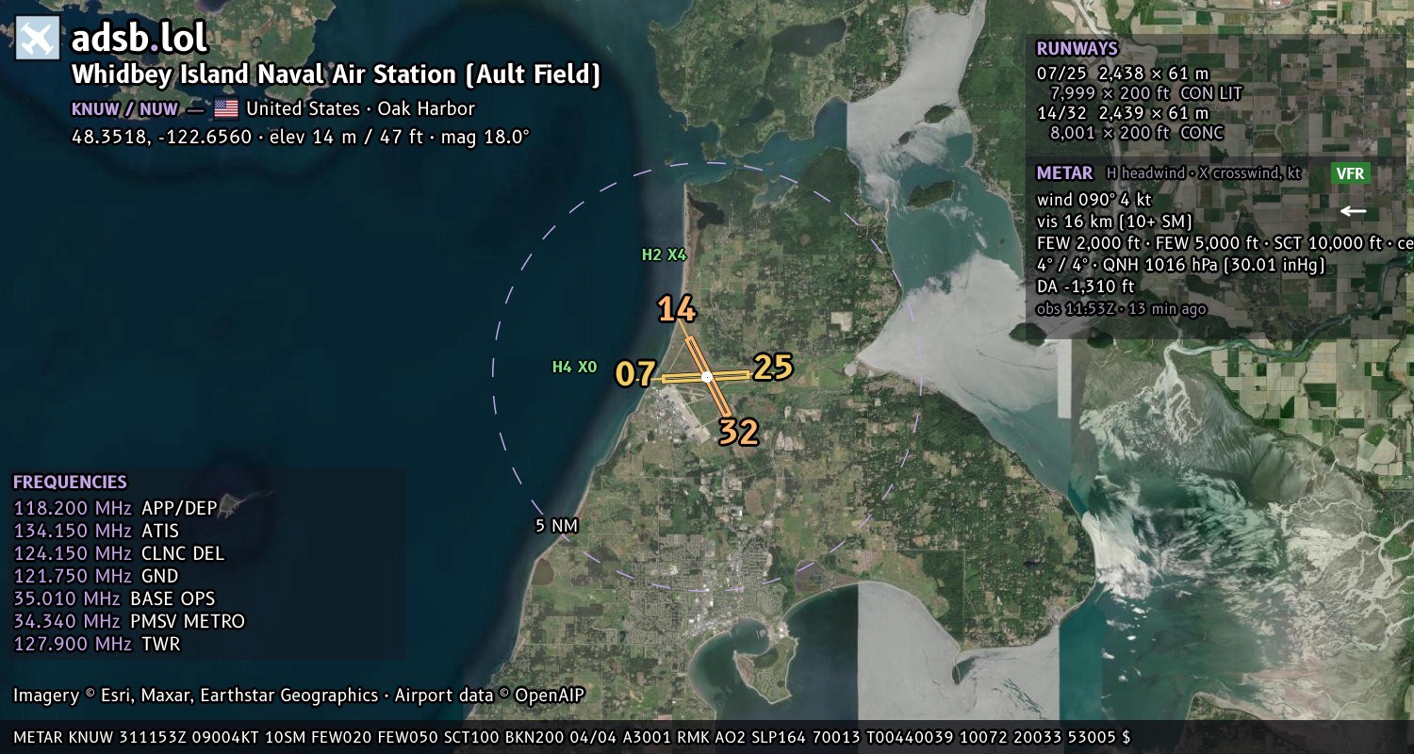1414x754 pixels.
Task: Select the "7,999 × 200 ft CON LIT" line
Action: (1146, 93)
